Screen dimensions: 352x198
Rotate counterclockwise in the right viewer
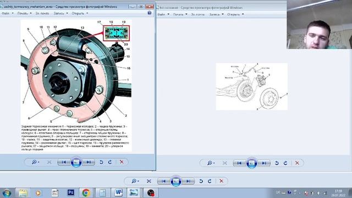[x=277, y=163]
